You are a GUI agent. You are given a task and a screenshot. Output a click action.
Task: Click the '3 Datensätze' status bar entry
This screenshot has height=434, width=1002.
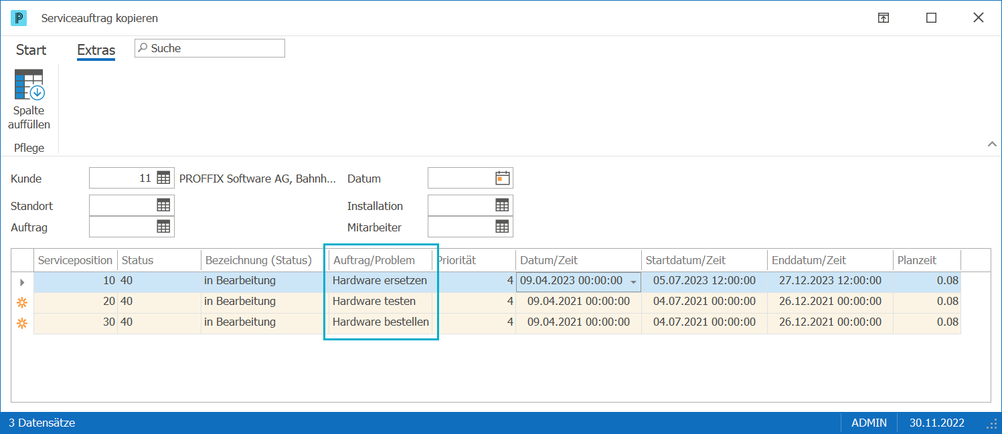pyautogui.click(x=42, y=423)
